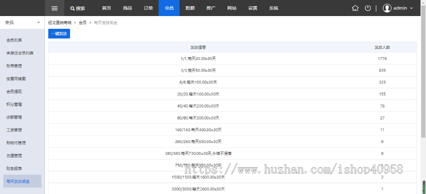Click the count value 27
The height and width of the screenshot is (194, 426).
coord(382,118)
